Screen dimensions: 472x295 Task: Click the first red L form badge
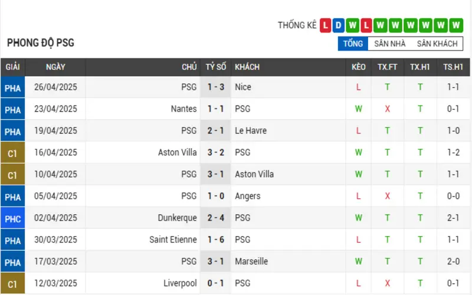pyautogui.click(x=326, y=25)
